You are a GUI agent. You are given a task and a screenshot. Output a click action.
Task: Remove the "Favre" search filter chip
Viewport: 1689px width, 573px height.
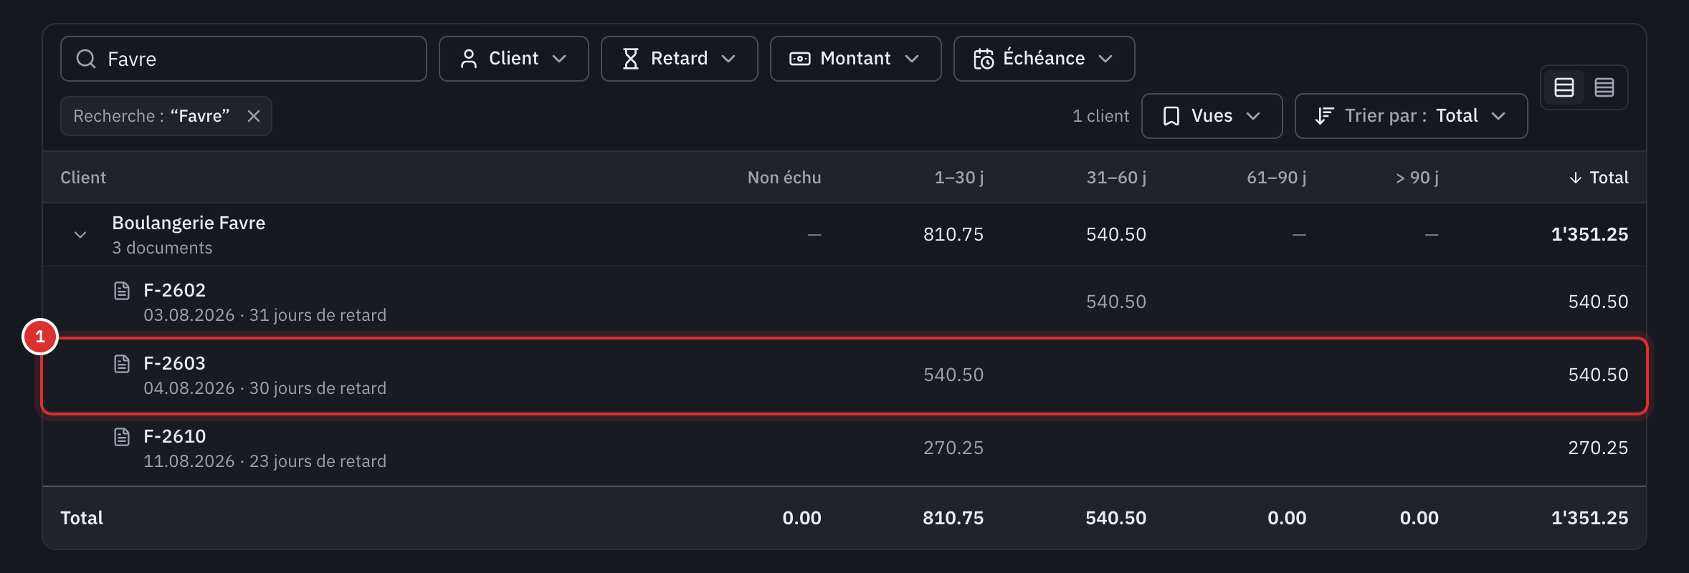(x=254, y=116)
